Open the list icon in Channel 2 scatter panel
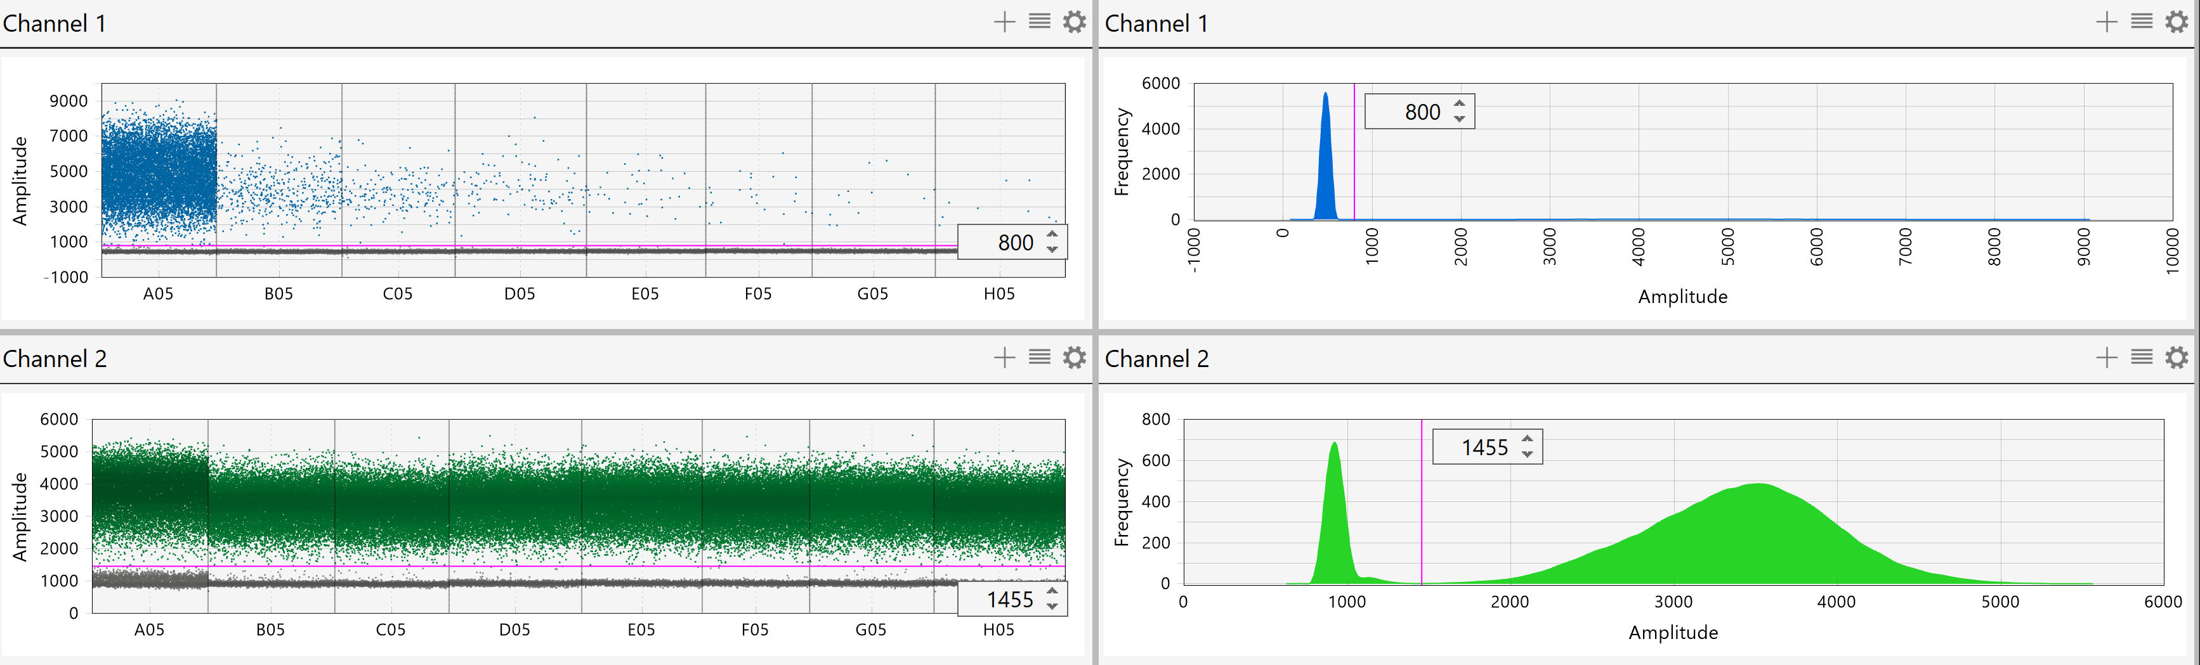This screenshot has width=2200, height=665. [1039, 357]
